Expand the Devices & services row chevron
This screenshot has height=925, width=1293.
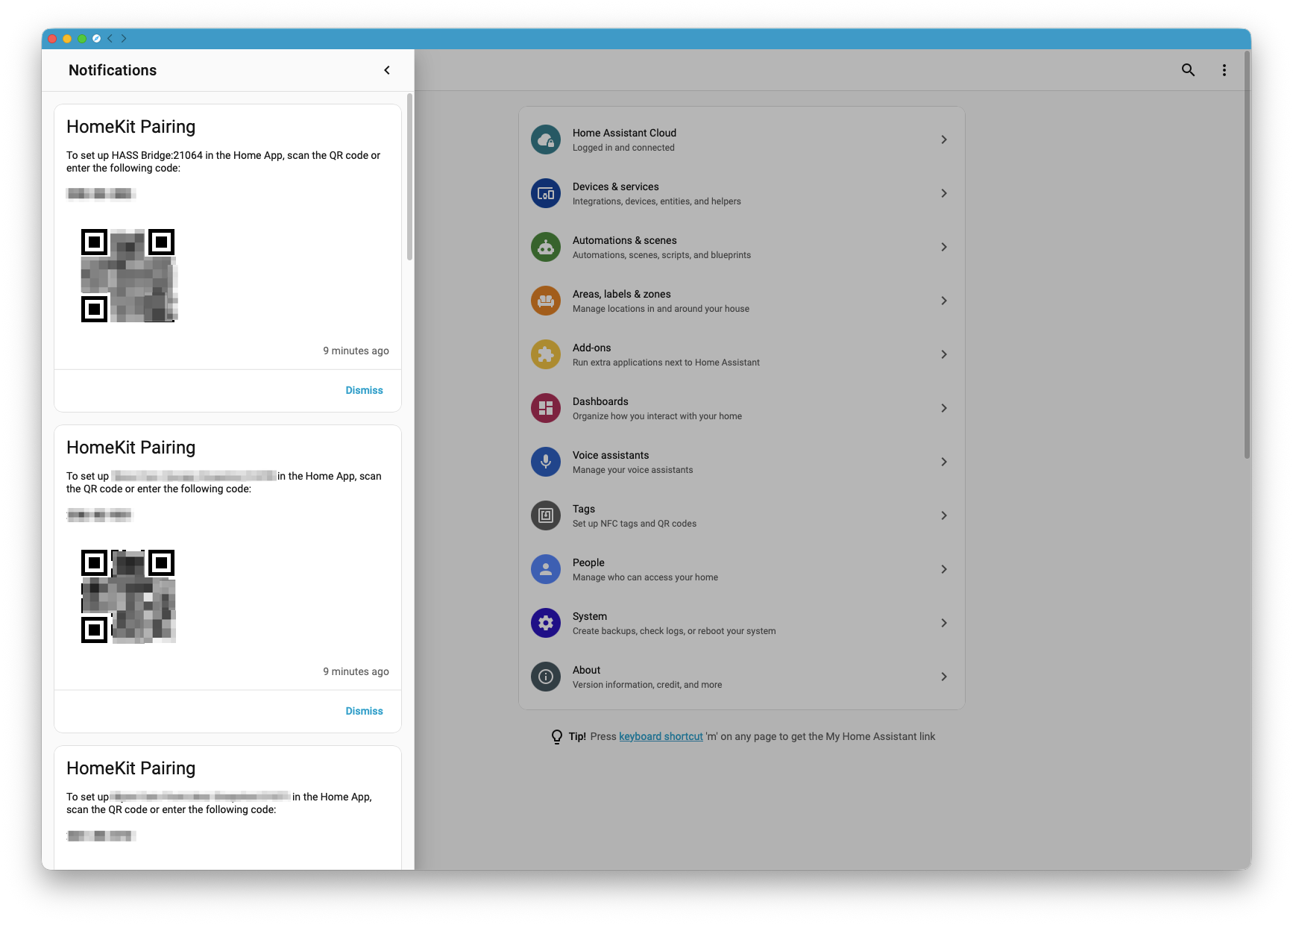944,193
